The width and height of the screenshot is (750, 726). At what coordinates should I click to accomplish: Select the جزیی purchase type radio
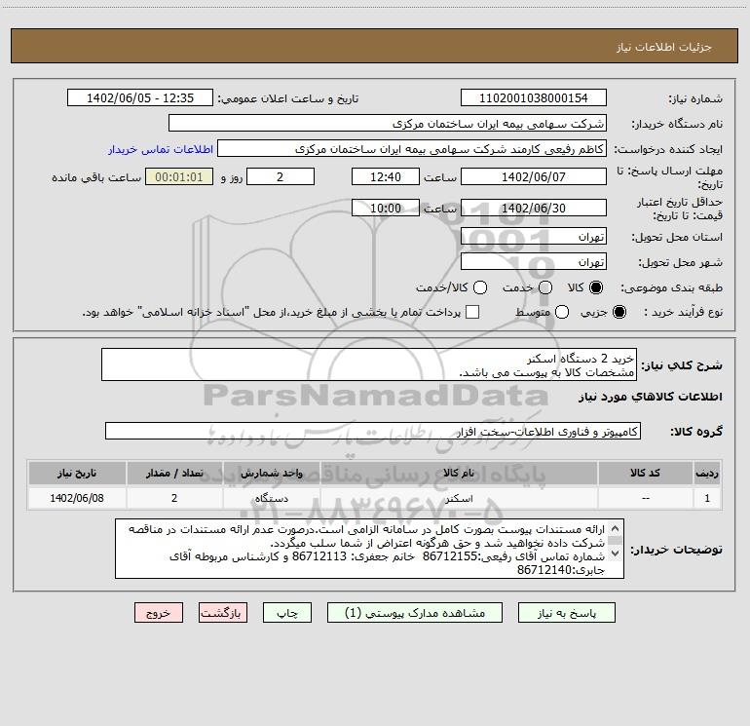tap(619, 312)
